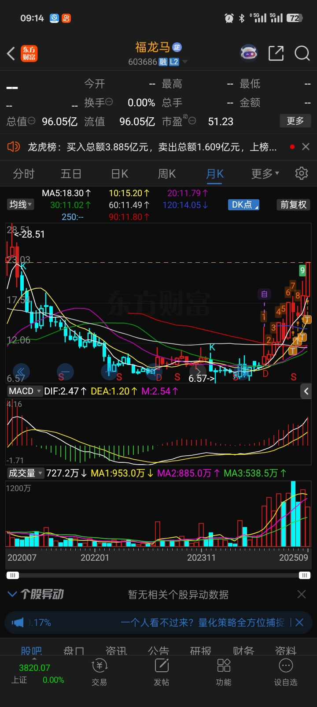The height and width of the screenshot is (707, 317).
Task: Tap the 福龙马 stock title
Action: pos(152,47)
